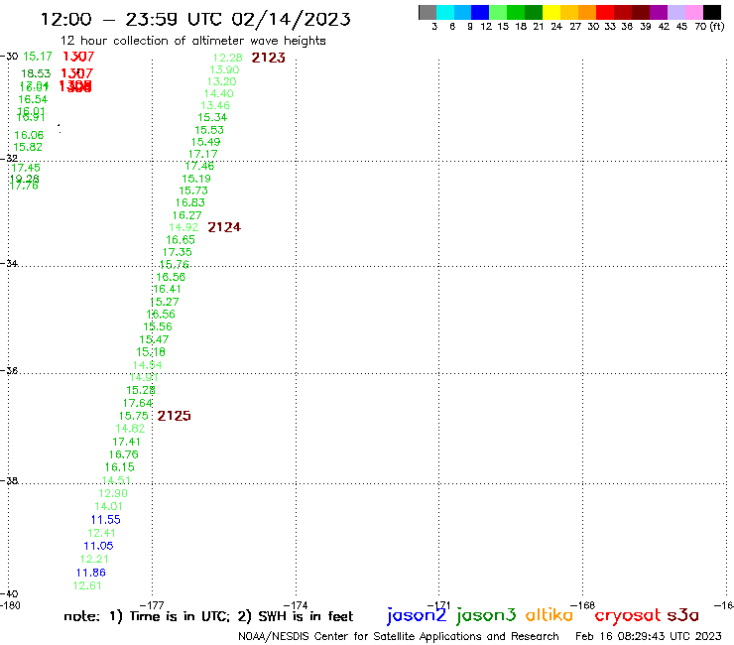Image resolution: width=734 pixels, height=645 pixels.
Task: Click the wave height value '17.41'
Action: click(126, 442)
